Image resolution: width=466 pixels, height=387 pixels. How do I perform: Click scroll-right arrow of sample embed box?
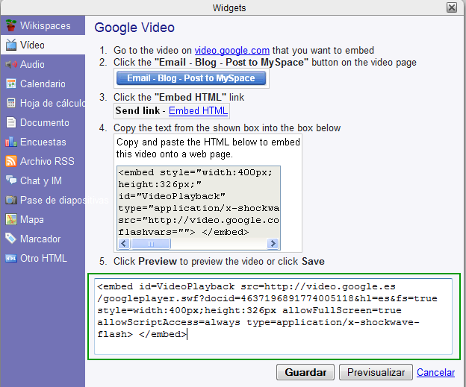click(273, 244)
